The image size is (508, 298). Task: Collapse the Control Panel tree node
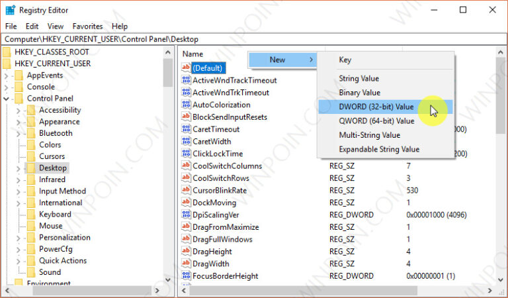click(6, 99)
